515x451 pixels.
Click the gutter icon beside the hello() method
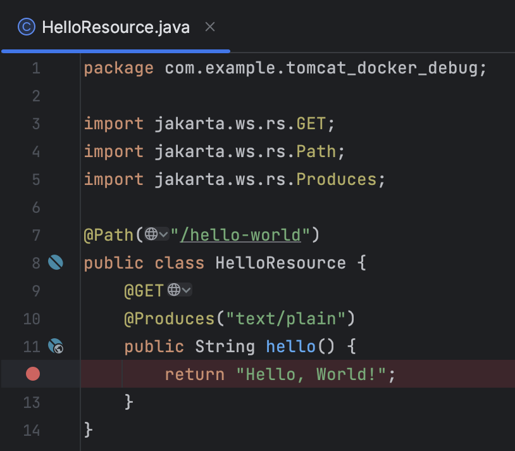[56, 346]
